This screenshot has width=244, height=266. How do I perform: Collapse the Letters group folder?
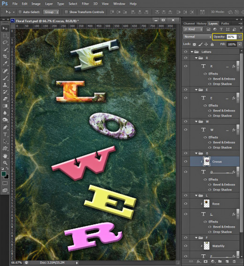pos(192,52)
